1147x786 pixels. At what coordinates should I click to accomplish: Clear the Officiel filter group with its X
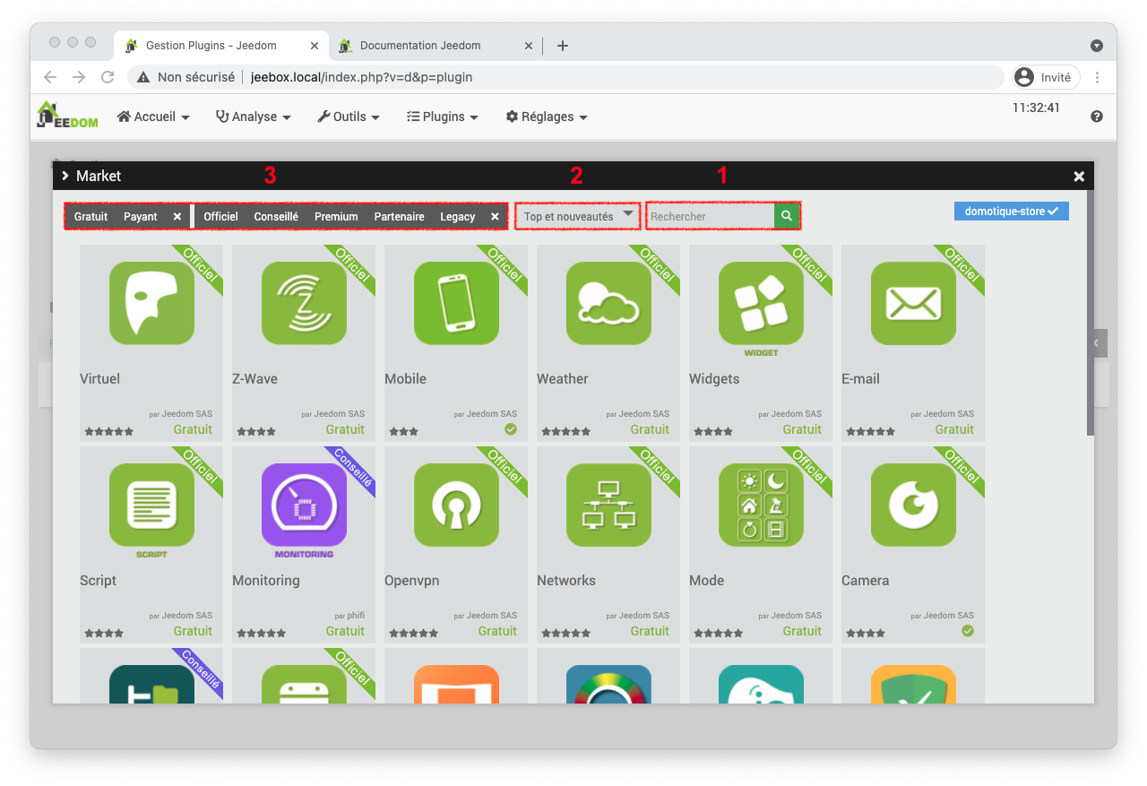click(495, 216)
